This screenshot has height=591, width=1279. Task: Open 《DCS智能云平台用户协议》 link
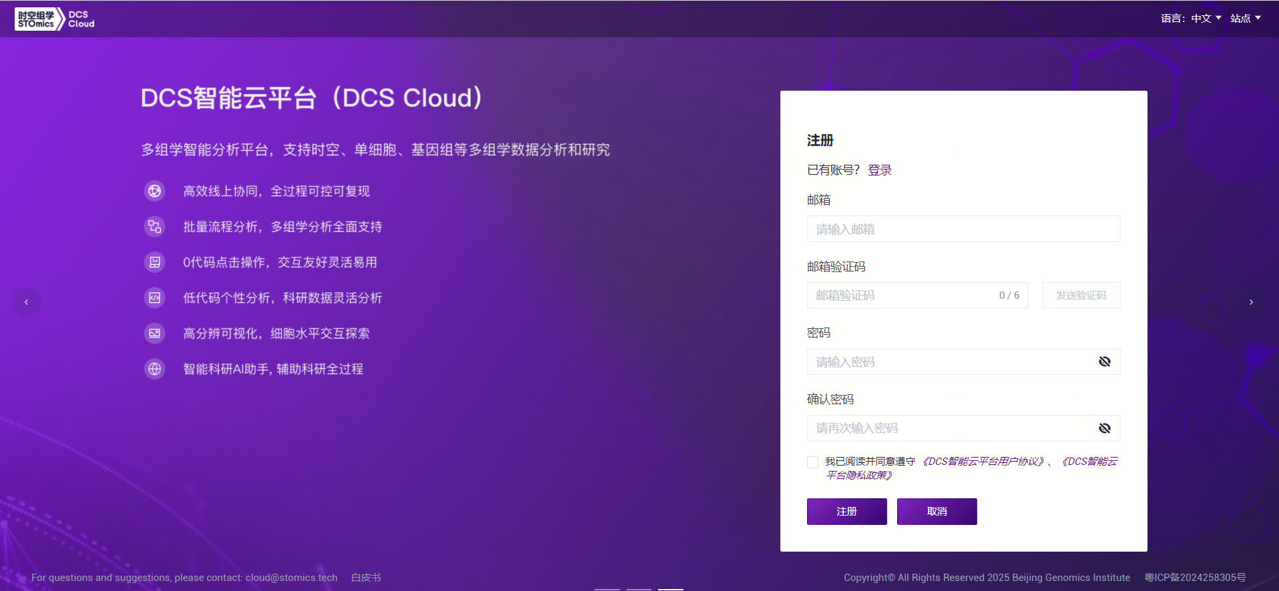(x=983, y=462)
